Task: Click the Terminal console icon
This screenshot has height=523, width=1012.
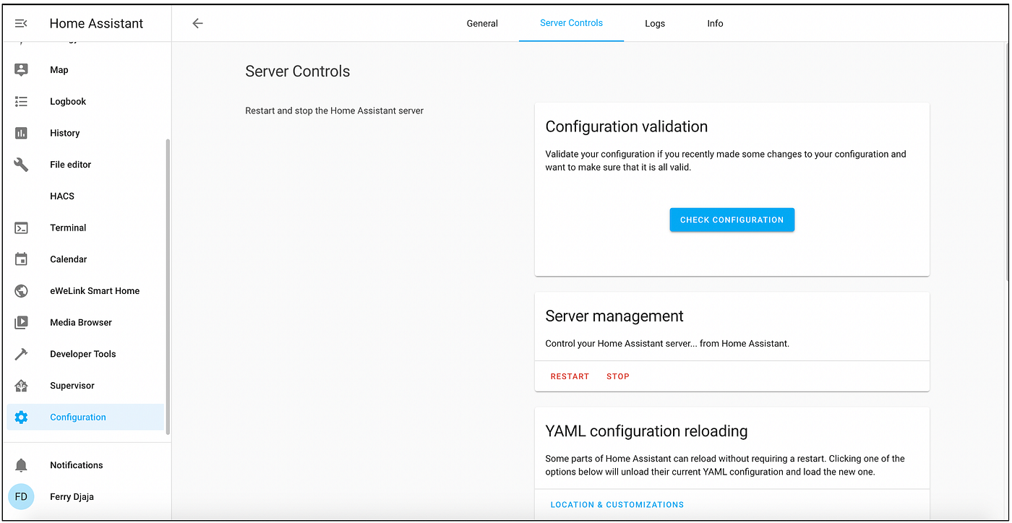Action: coord(21,228)
